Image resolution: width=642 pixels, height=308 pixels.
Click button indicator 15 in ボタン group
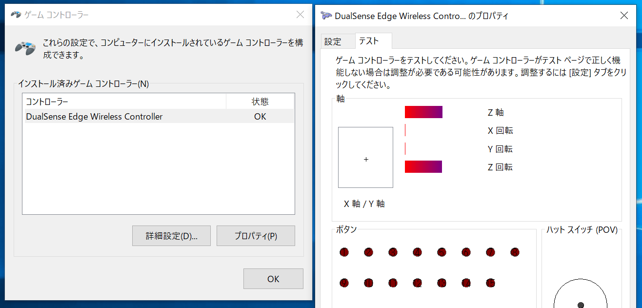[x=490, y=283]
